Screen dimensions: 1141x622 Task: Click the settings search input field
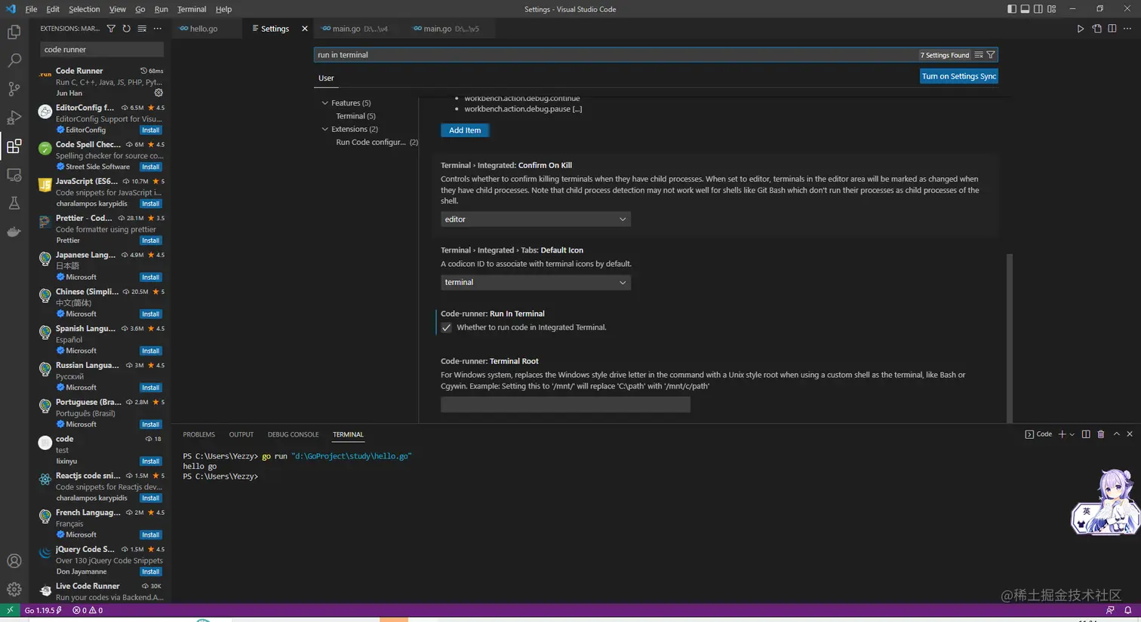point(615,55)
